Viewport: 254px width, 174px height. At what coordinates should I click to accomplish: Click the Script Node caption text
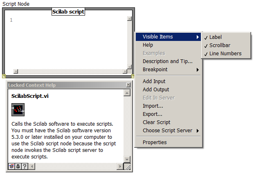click(x=16, y=4)
